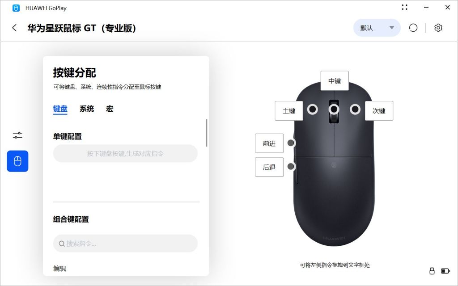This screenshot has width=458, height=286.
Task: Click the four-dot menu icon in title bar
Action: coord(404,7)
